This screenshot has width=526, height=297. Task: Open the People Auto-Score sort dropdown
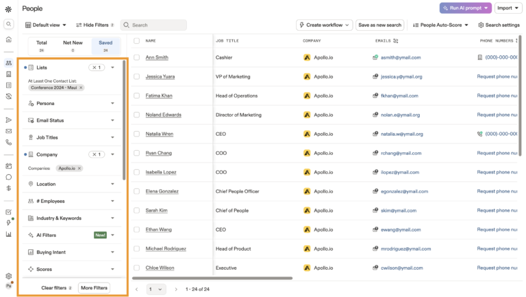coord(440,25)
